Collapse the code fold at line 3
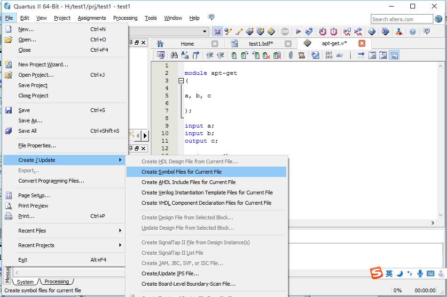The image size is (447, 297). click(x=181, y=81)
